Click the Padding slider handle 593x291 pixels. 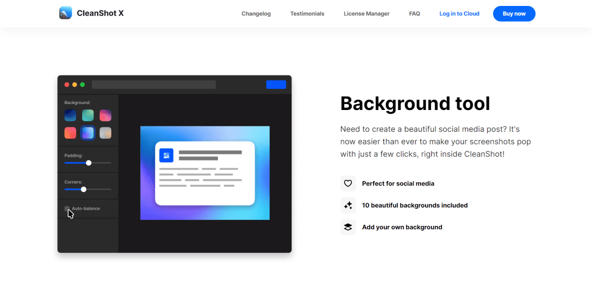click(x=88, y=163)
